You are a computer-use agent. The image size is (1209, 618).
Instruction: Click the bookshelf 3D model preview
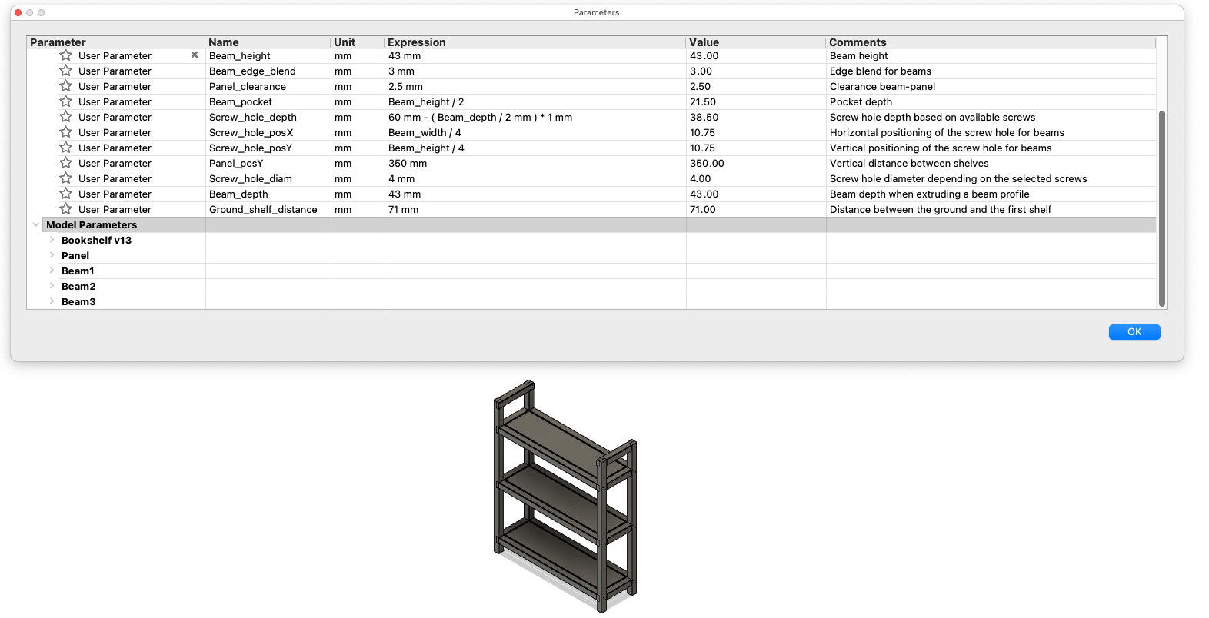565,496
